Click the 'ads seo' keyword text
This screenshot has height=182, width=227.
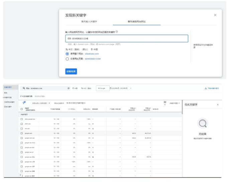(27, 128)
